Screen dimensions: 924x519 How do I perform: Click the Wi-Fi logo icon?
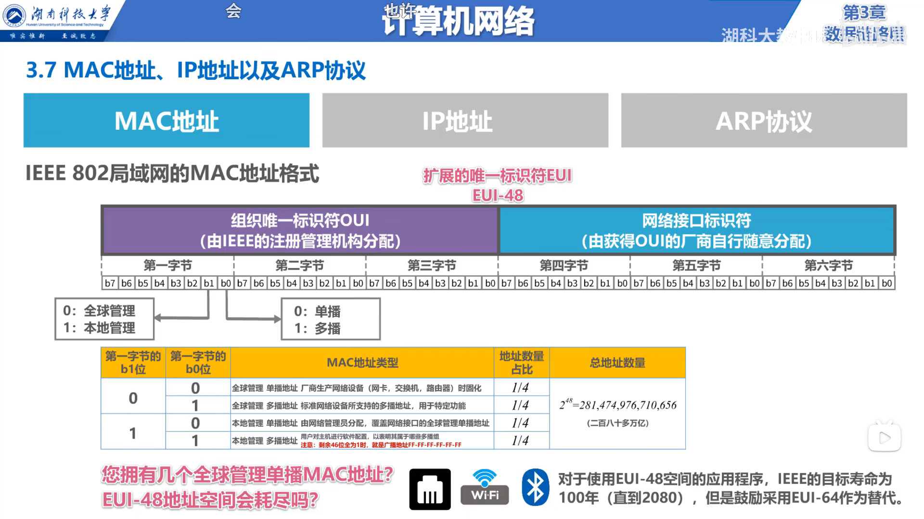(485, 488)
